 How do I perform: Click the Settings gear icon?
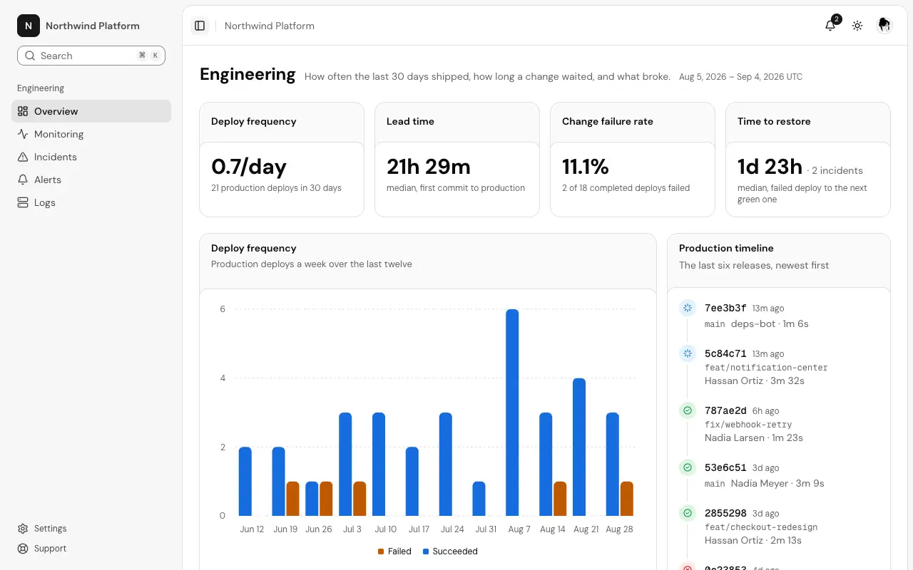click(x=23, y=529)
